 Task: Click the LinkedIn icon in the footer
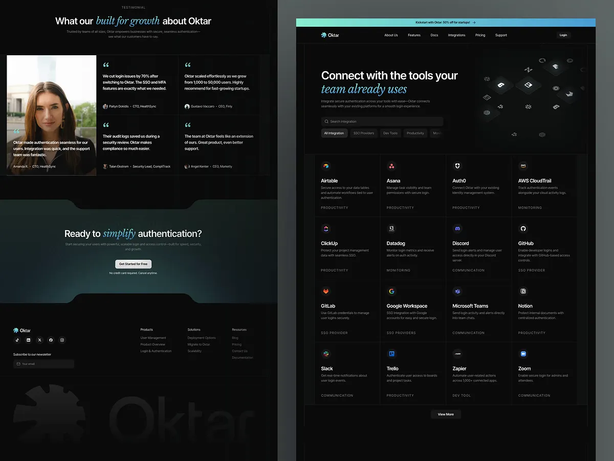(28, 340)
